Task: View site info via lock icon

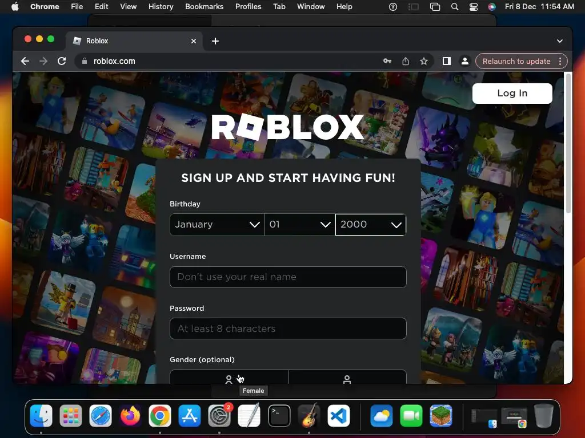Action: click(x=85, y=61)
